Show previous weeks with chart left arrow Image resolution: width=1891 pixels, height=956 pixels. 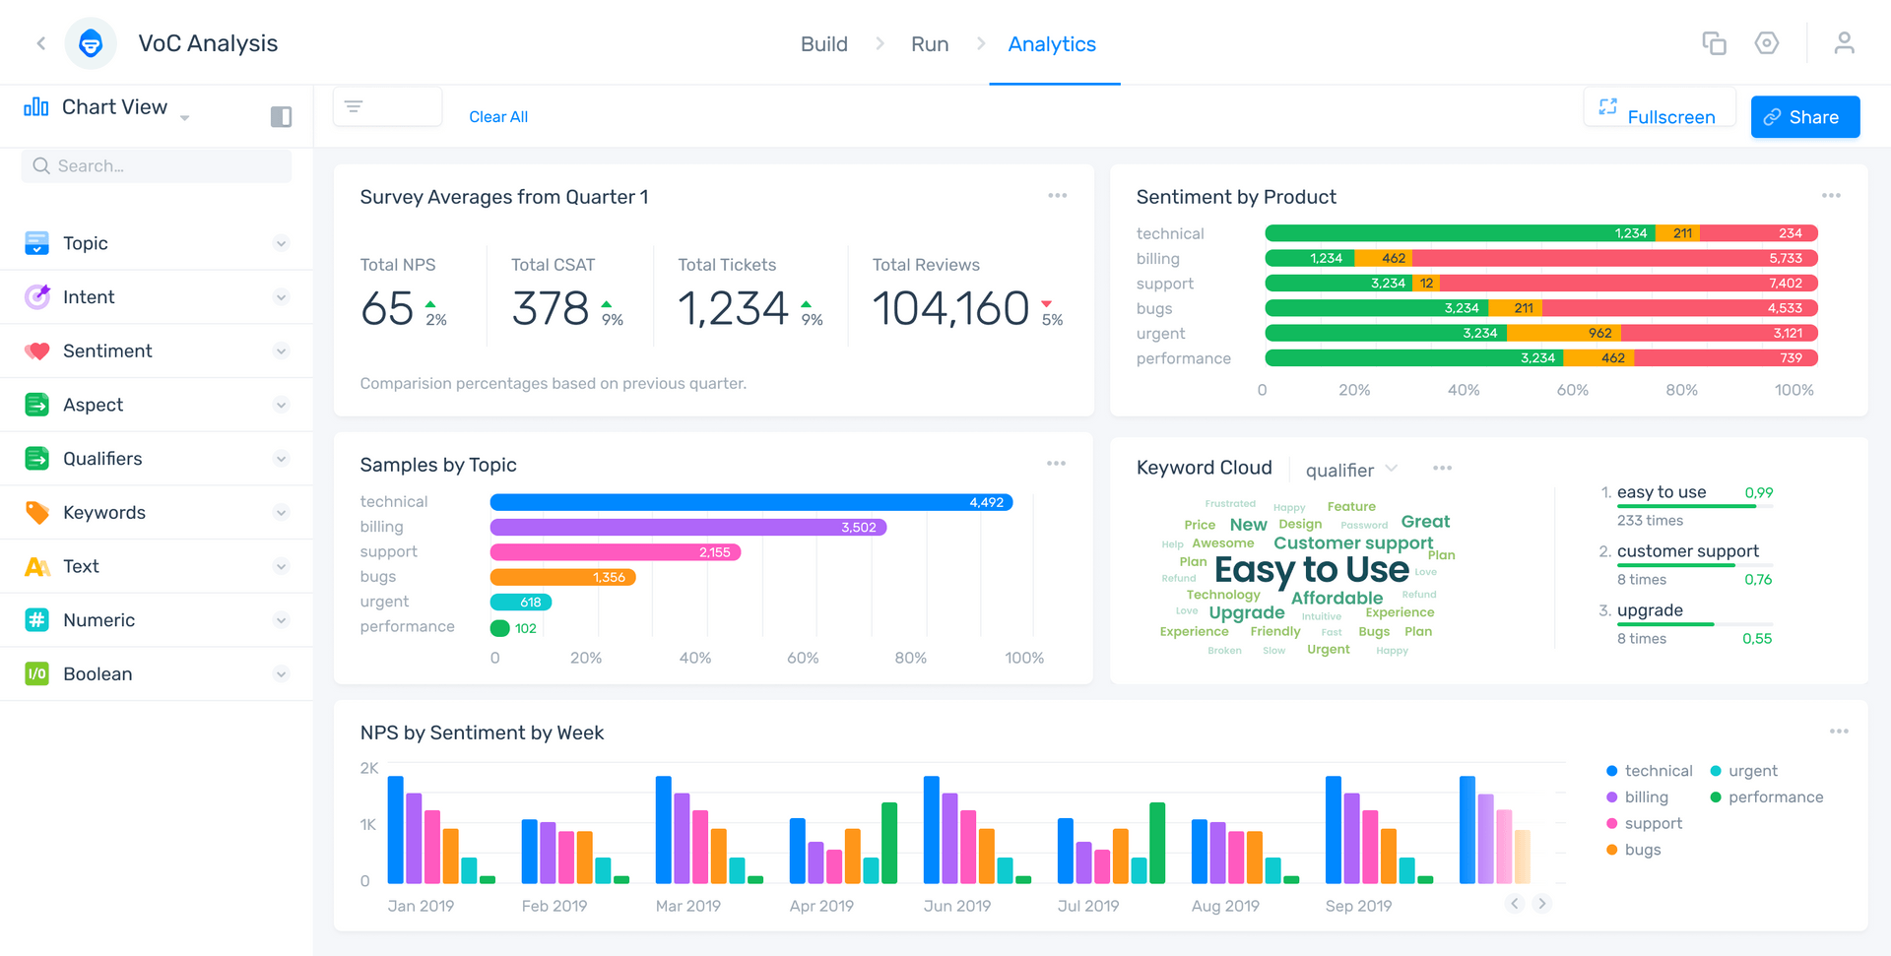coord(1515,903)
